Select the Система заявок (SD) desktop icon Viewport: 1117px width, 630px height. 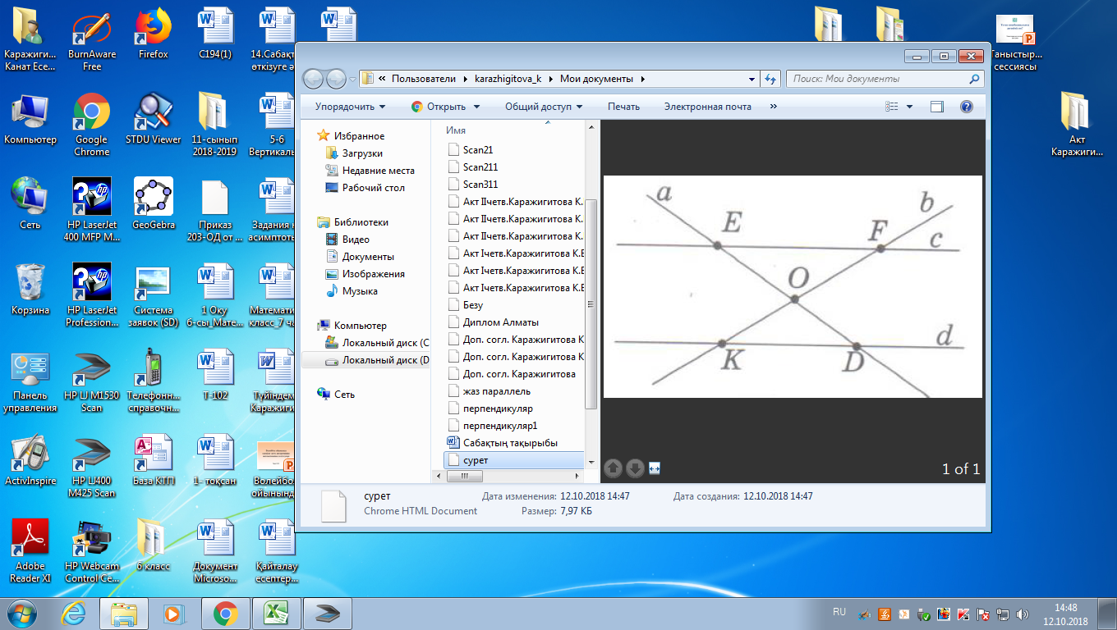point(153,295)
